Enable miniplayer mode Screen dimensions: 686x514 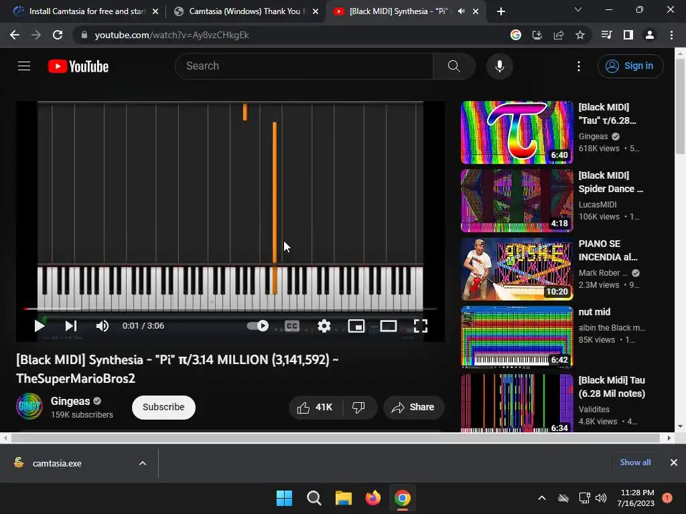tap(356, 326)
